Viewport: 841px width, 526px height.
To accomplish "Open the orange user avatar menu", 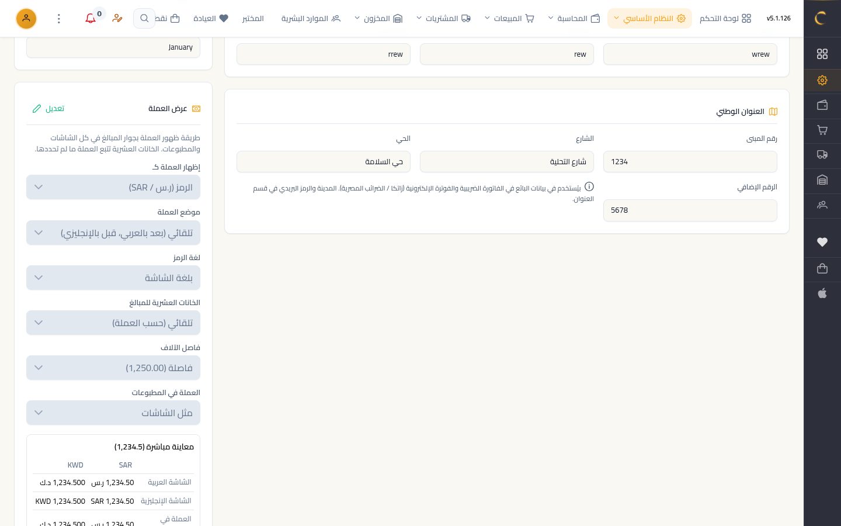I will click(26, 19).
